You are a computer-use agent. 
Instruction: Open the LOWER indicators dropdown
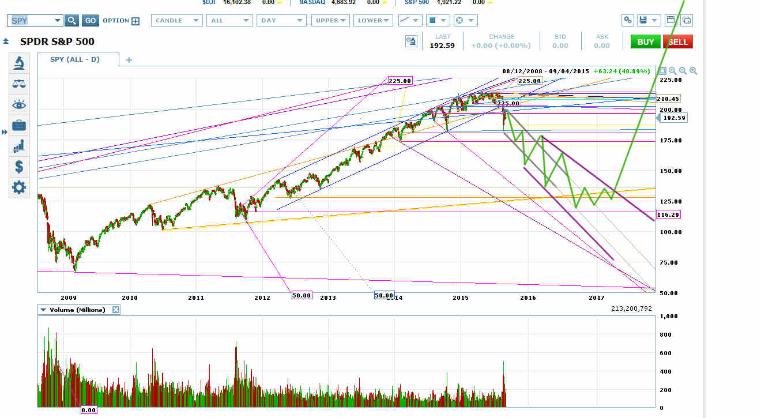[374, 20]
